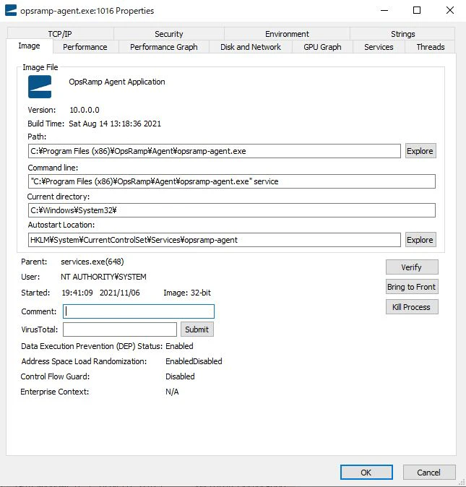Click the ASLR value 'EnabledDisabled'
Screen dimensions: 466x487
click(x=194, y=361)
